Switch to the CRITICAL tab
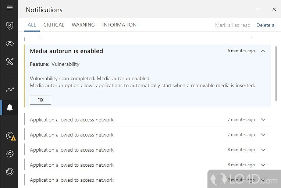This screenshot has width=281, height=188. coord(54,25)
